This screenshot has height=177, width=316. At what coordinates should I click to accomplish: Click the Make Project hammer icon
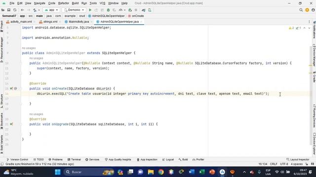[35, 10]
